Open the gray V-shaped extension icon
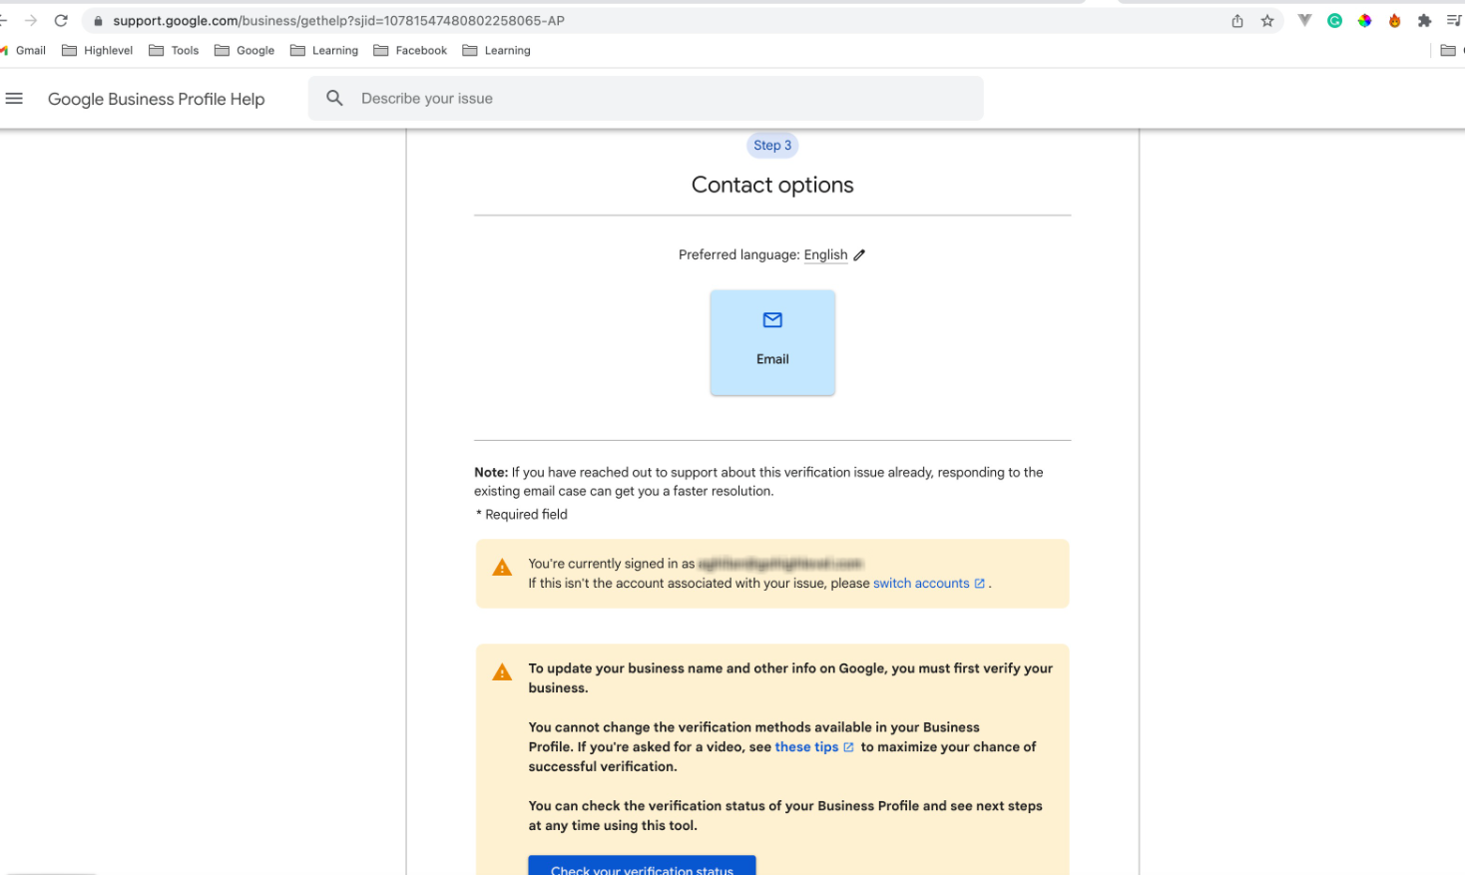The image size is (1465, 875). point(1304,21)
